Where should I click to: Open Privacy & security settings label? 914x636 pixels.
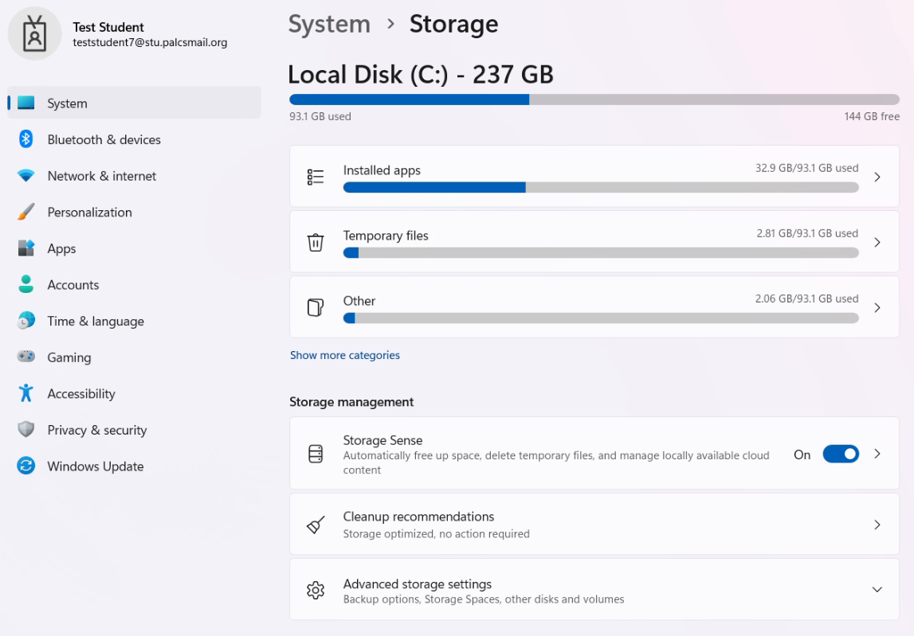point(96,430)
